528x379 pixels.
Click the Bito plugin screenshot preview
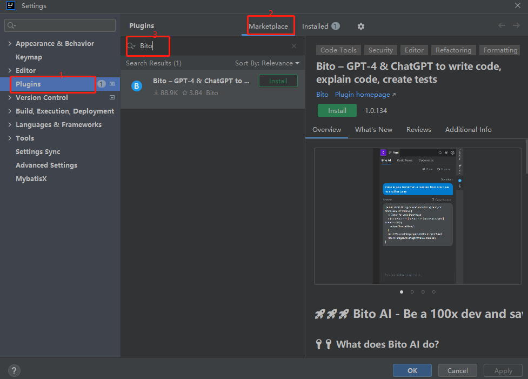[x=418, y=216]
